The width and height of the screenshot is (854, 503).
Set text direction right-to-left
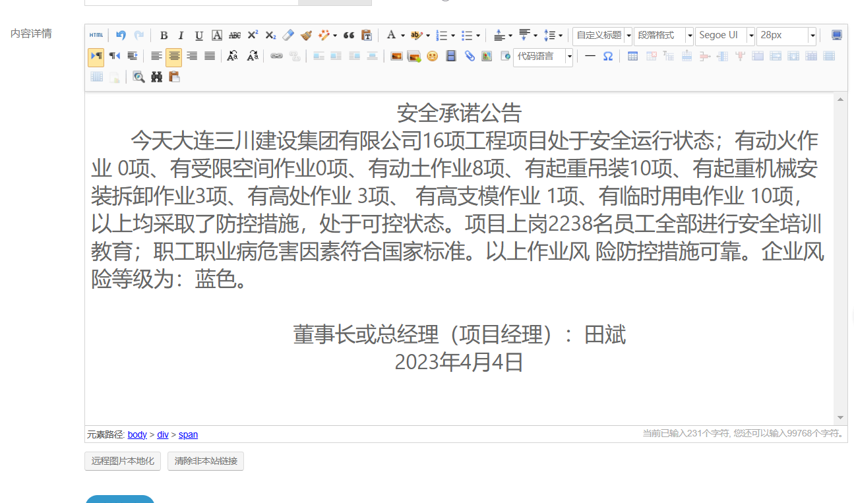click(115, 56)
